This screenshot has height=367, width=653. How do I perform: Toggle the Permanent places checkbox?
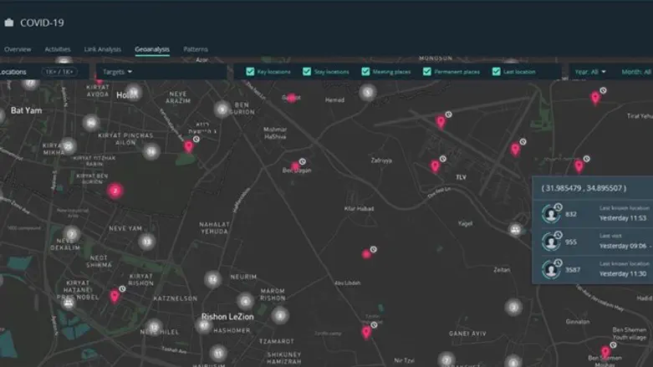[x=427, y=72]
